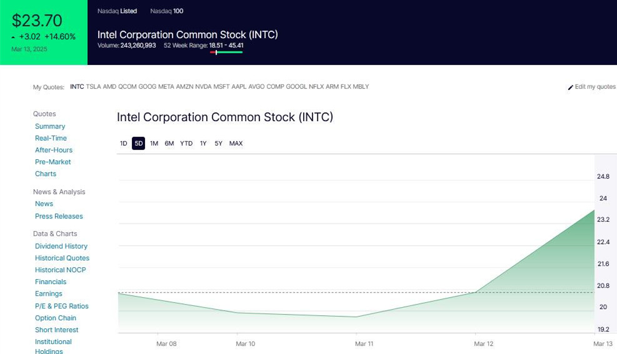
Task: Select TSLA in My Quotes list
Action: [93, 87]
